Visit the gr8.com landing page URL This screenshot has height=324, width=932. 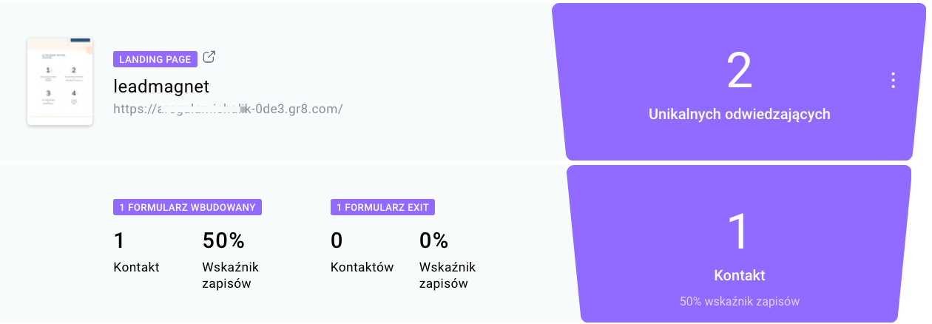point(228,109)
